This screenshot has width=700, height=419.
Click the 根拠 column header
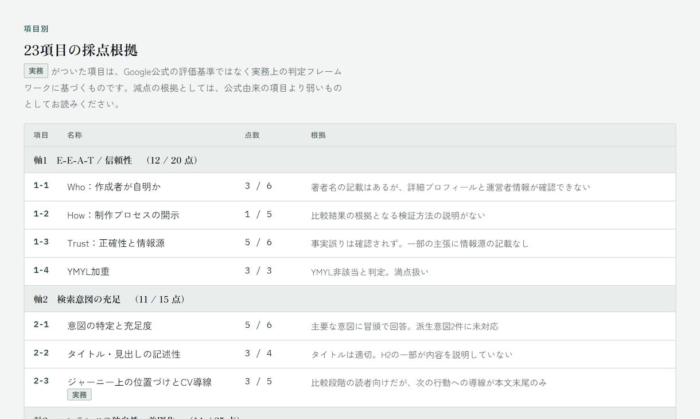tap(318, 135)
